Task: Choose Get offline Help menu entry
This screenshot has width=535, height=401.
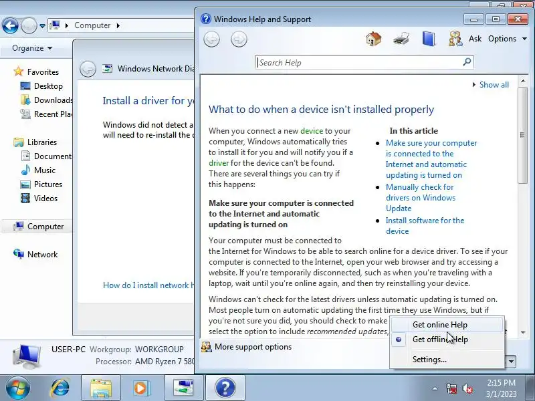Action: click(x=447, y=340)
